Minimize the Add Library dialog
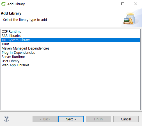 [x=110, y=4]
